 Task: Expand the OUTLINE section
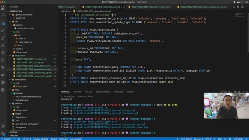[x=13, y=132]
